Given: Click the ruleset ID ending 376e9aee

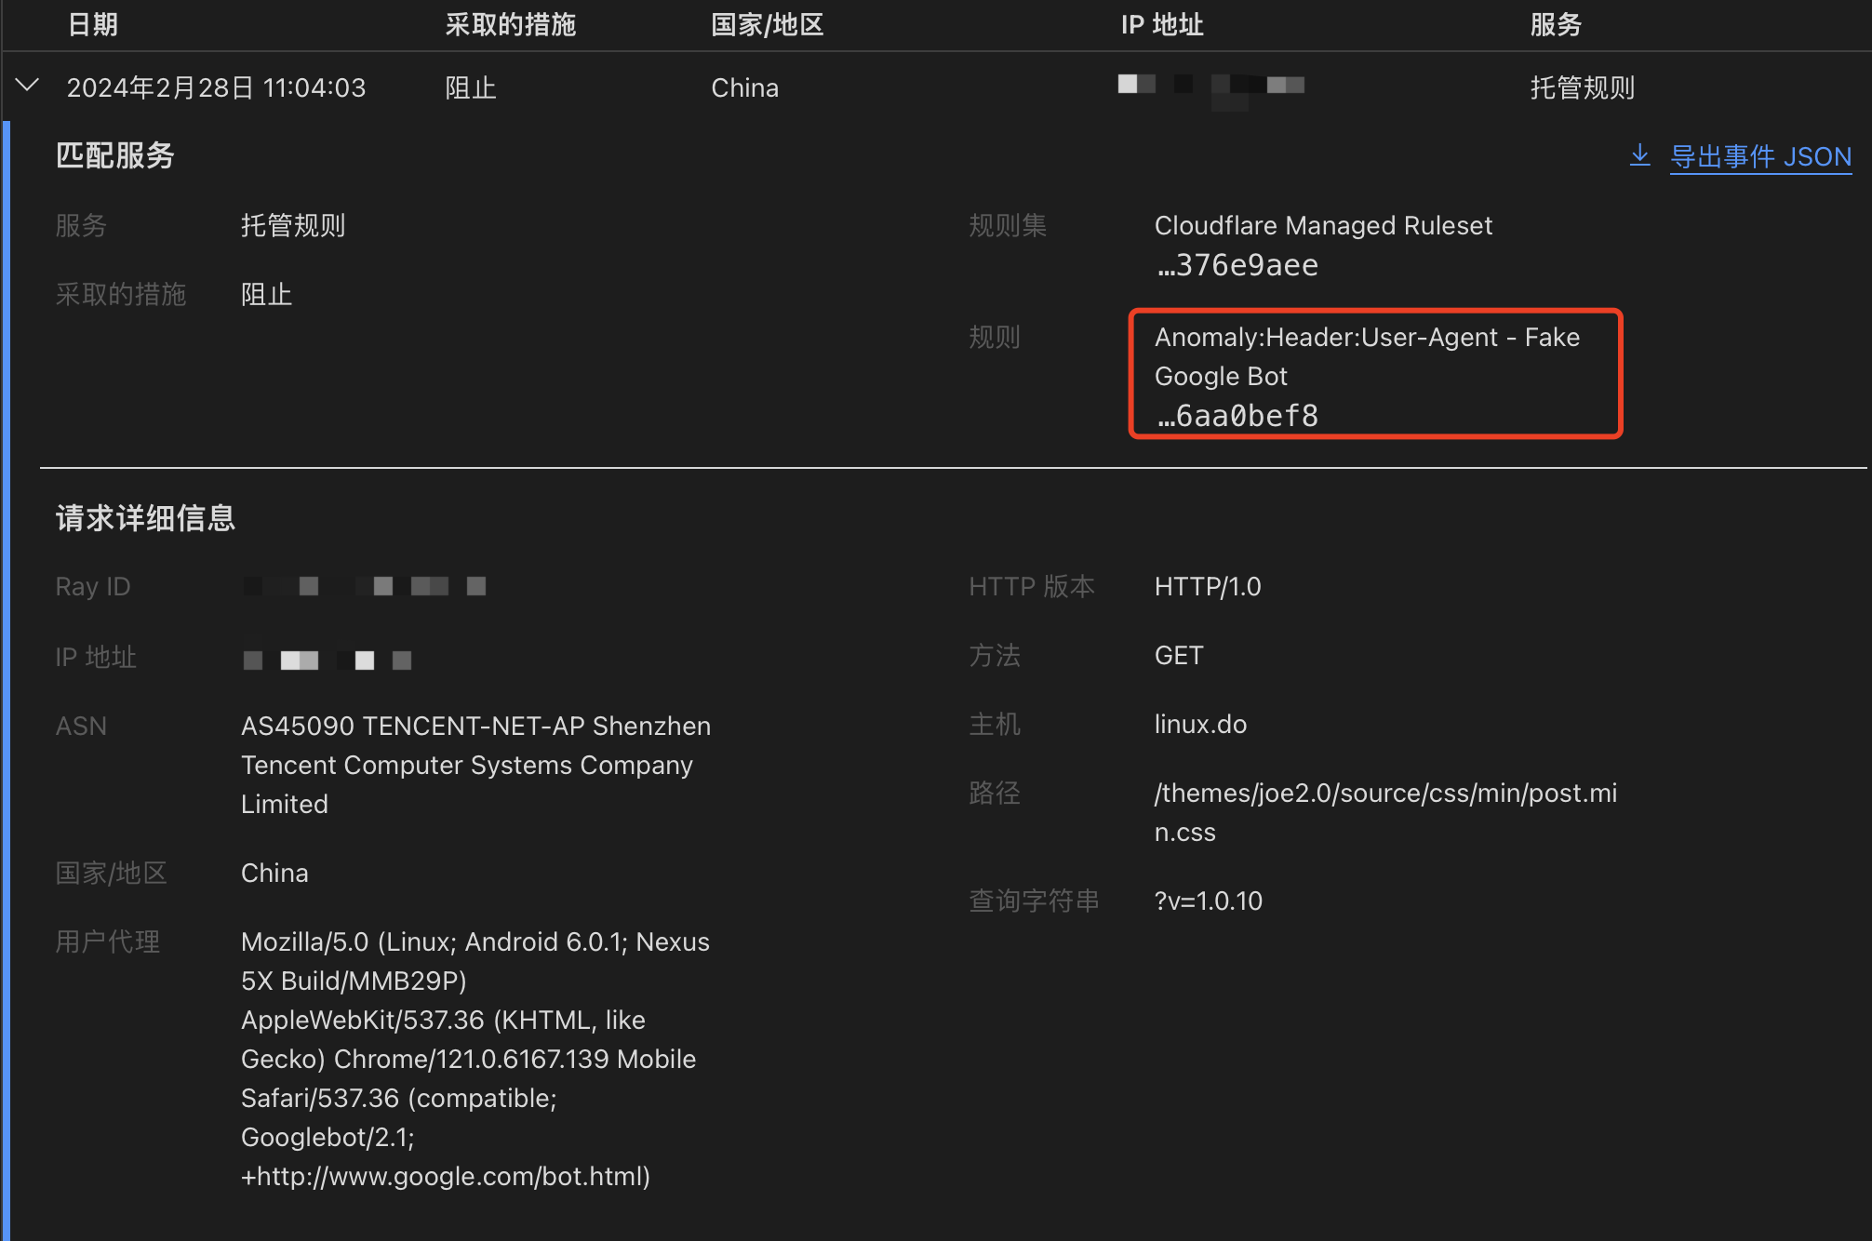Looking at the screenshot, I should click(x=1237, y=266).
